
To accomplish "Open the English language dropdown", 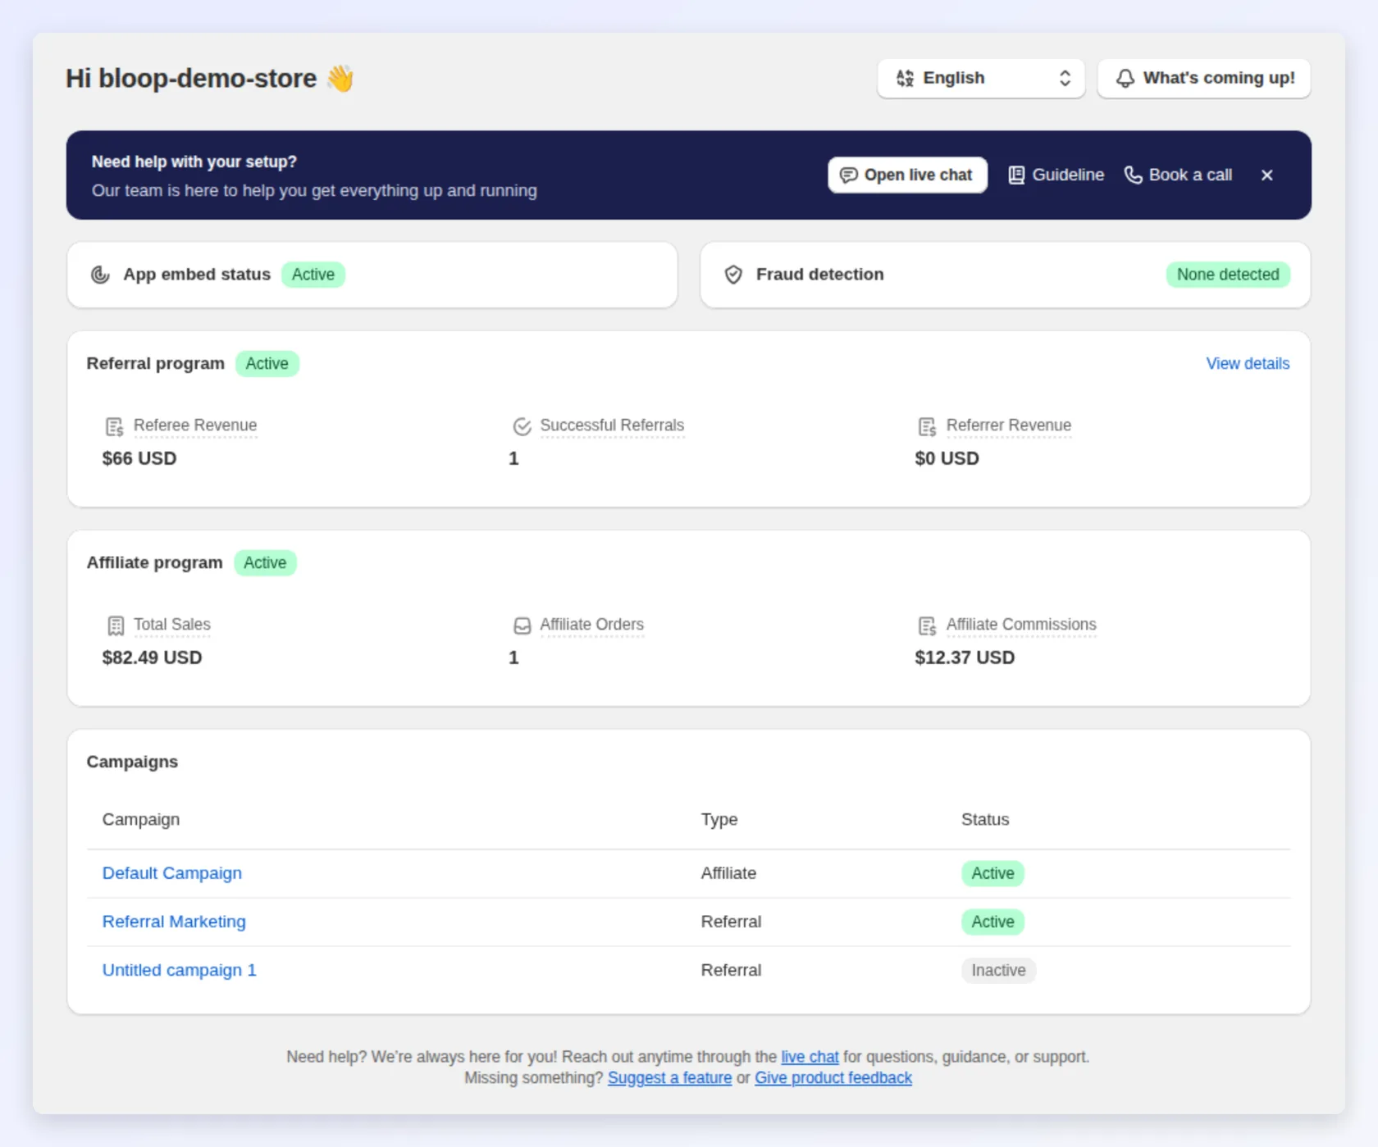I will tap(981, 79).
